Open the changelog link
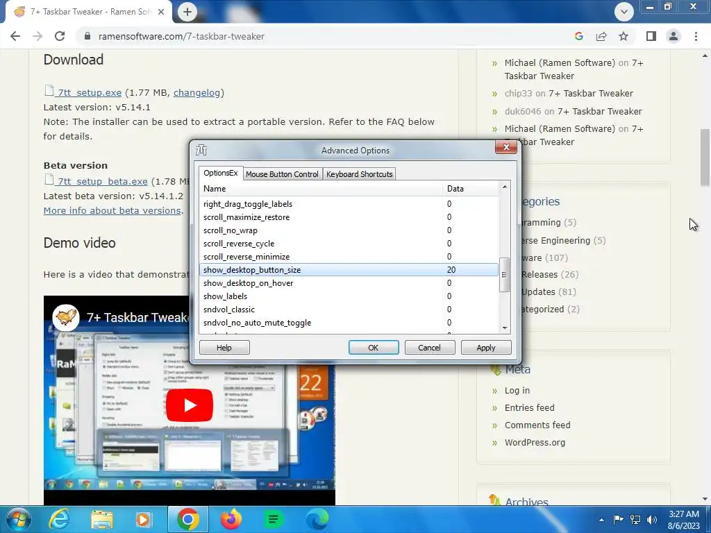Viewport: 711px width, 533px height. [x=196, y=92]
